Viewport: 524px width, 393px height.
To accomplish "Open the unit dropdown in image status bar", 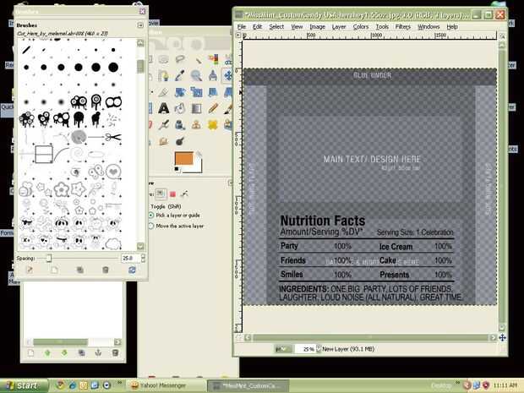I will [x=283, y=349].
